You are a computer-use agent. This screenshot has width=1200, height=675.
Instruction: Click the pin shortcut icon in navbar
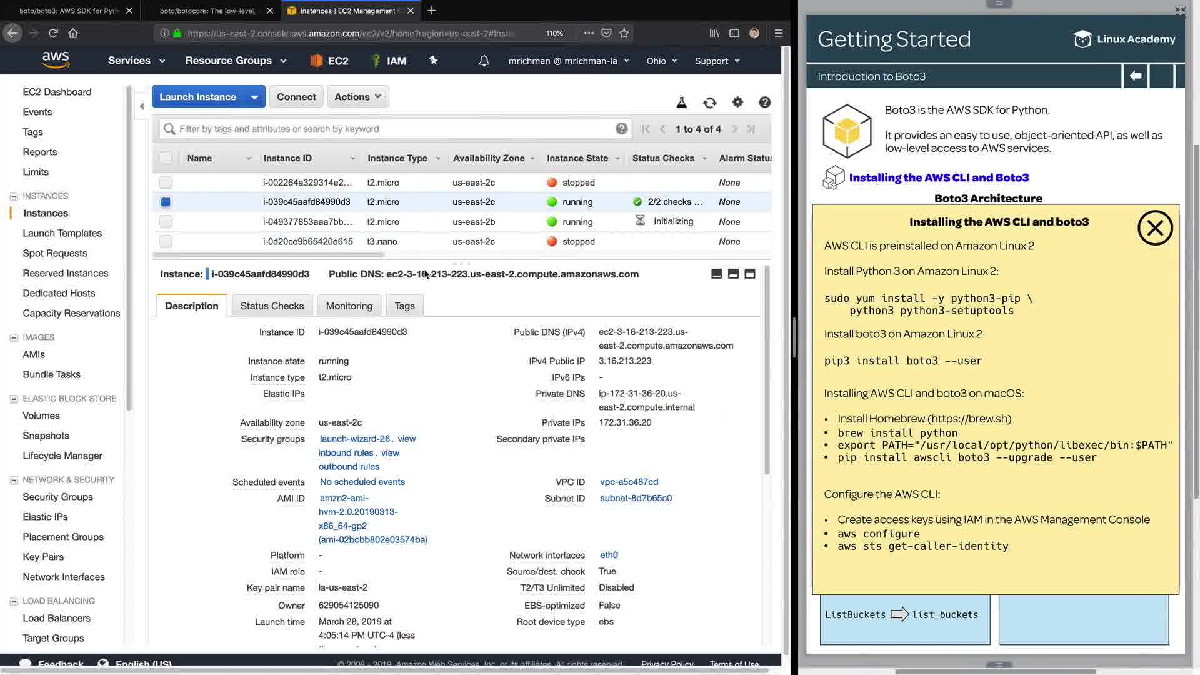(x=433, y=60)
